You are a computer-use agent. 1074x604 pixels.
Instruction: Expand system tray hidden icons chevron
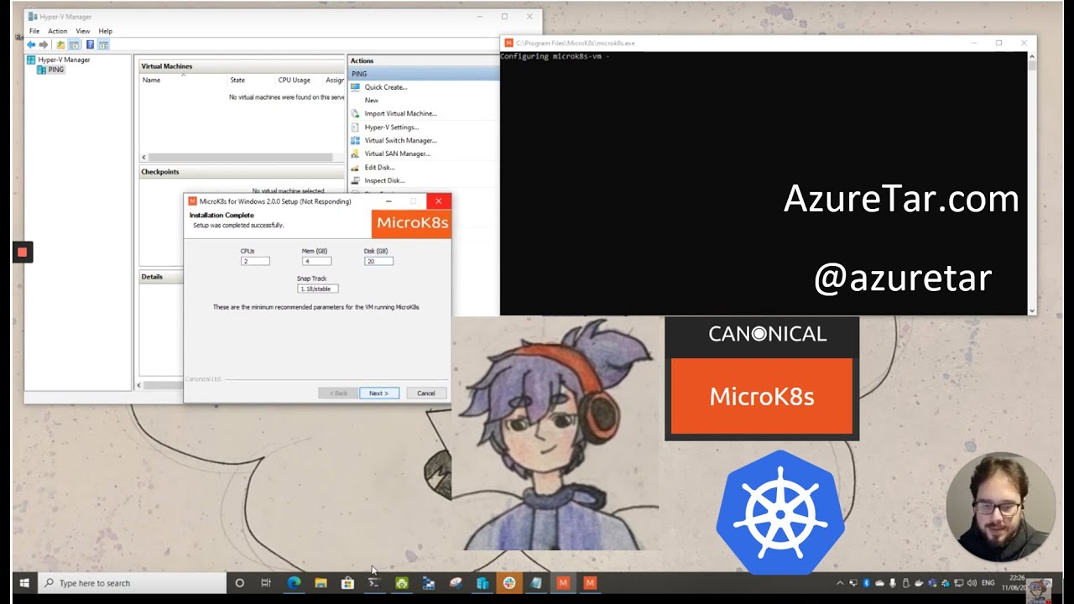tap(840, 583)
